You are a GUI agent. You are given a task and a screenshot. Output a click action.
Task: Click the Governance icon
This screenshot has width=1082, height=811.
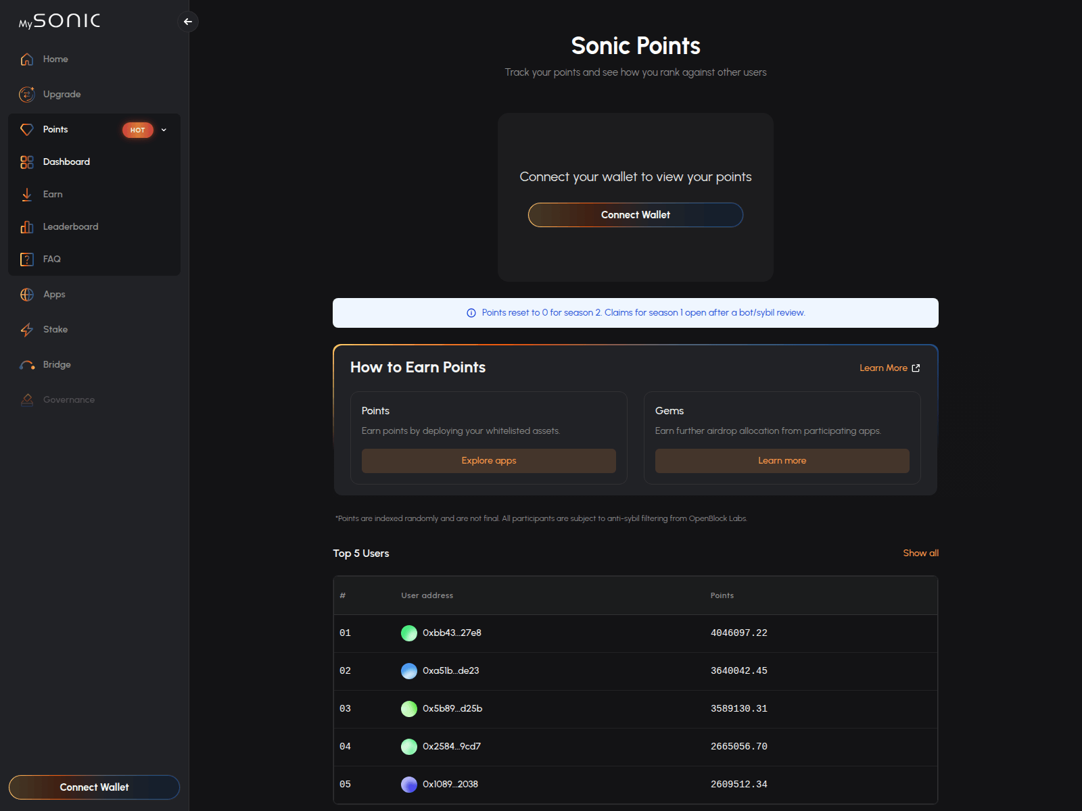click(27, 400)
